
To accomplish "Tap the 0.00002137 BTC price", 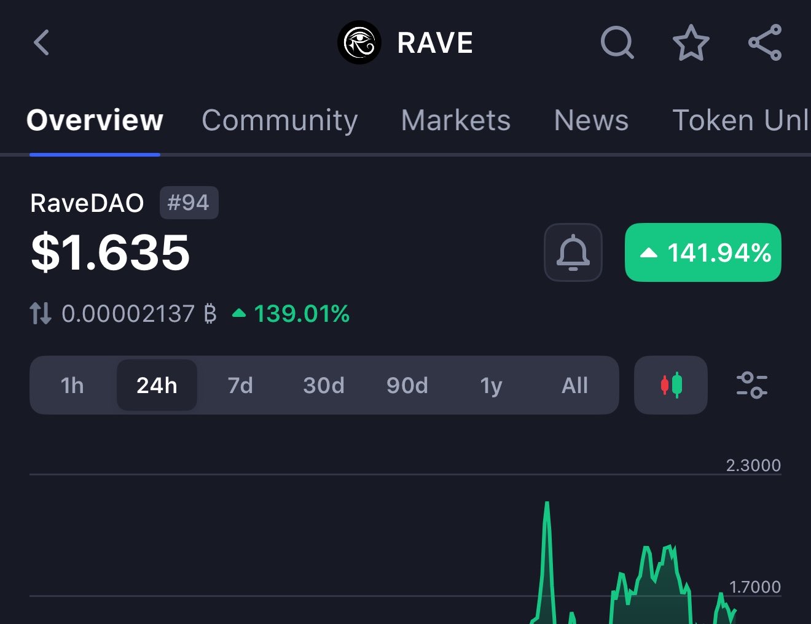I will pos(139,314).
